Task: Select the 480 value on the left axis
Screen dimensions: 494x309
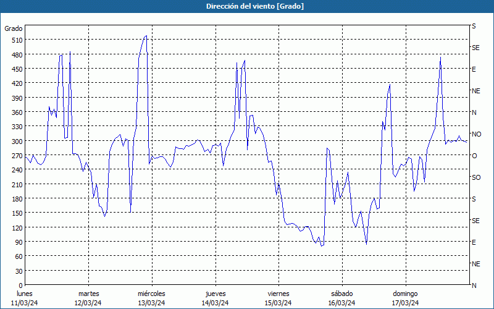Action: coord(17,55)
